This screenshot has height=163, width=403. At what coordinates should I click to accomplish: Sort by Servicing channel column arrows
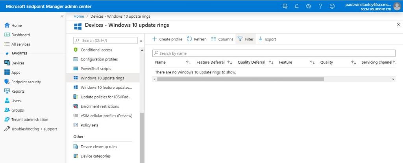click(394, 62)
